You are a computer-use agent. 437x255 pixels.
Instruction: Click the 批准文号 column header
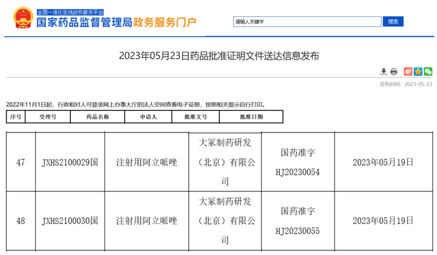(x=196, y=117)
